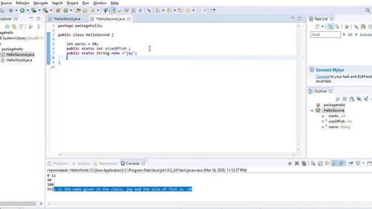This screenshot has height=209, width=372.
Task: Toggle Hide Static Members in Outline toolbar
Action: coord(366,99)
